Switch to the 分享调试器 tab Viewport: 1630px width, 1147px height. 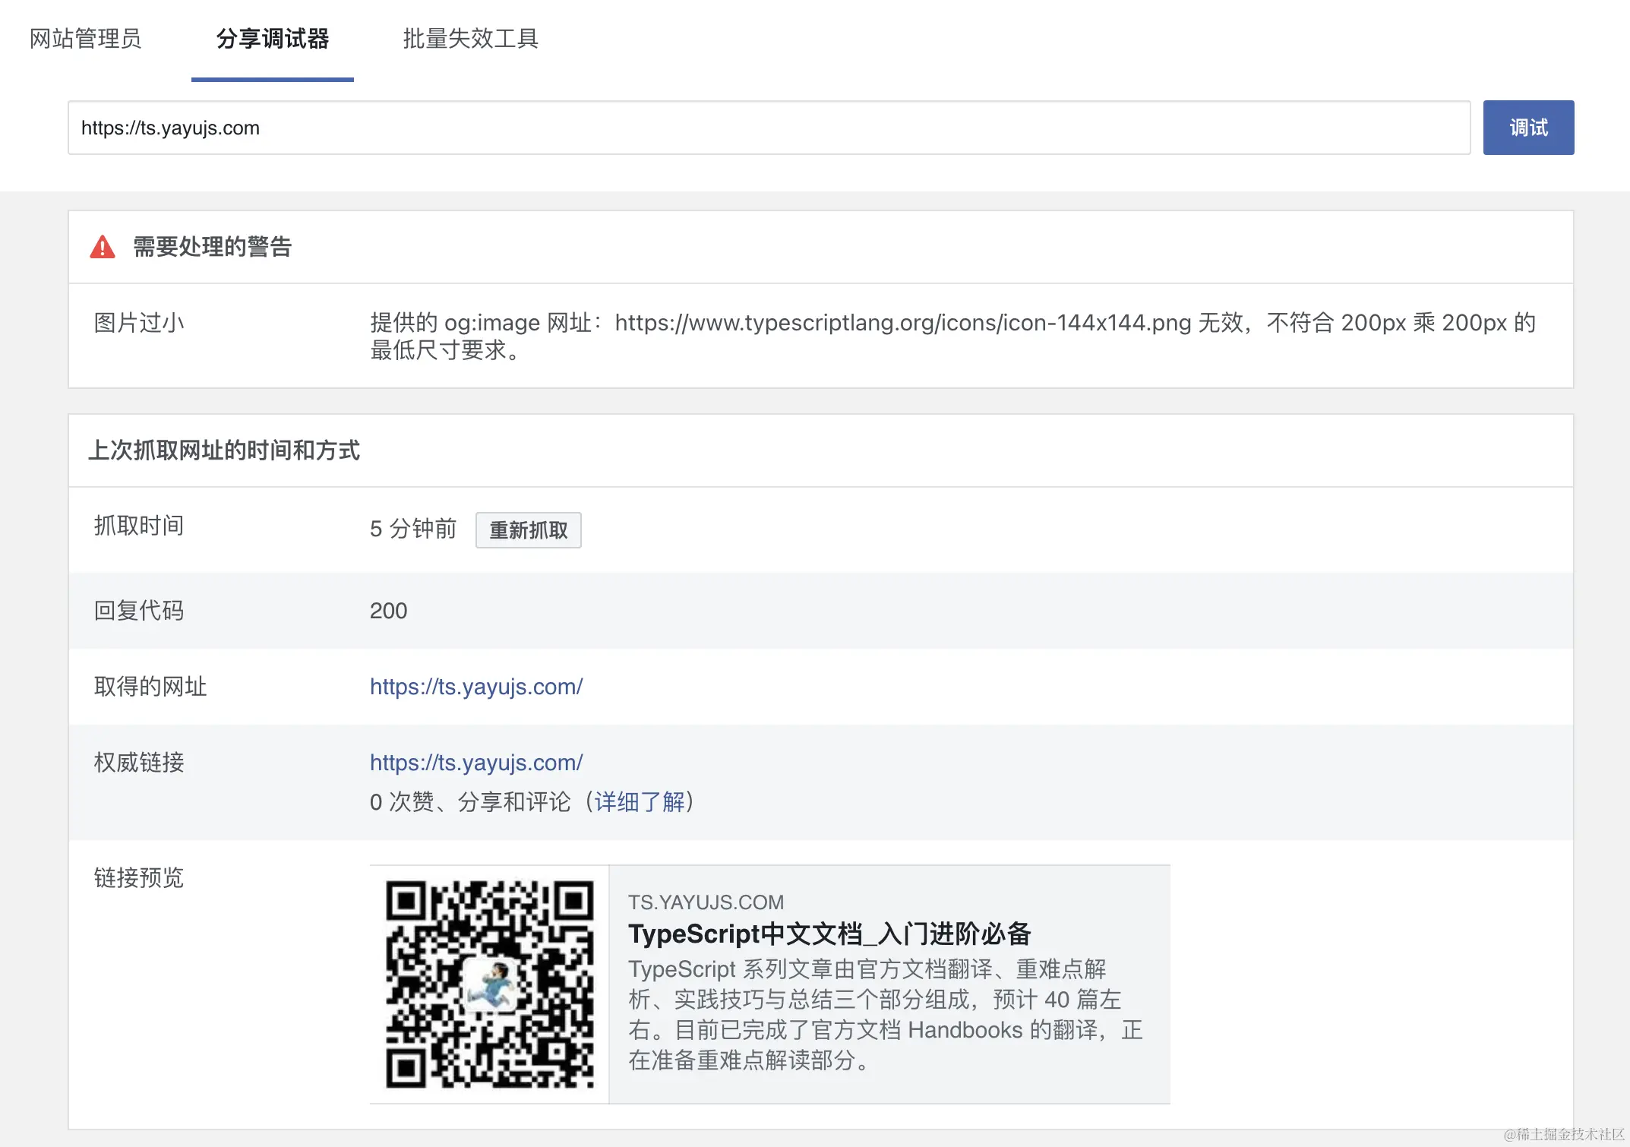(x=272, y=39)
